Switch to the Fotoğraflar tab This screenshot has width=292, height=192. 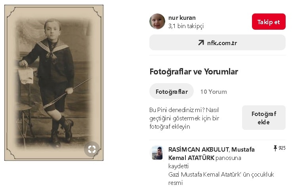tap(172, 91)
